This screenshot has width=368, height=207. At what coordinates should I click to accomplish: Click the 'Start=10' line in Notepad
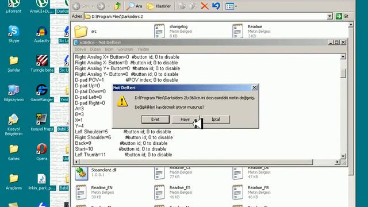121,149
